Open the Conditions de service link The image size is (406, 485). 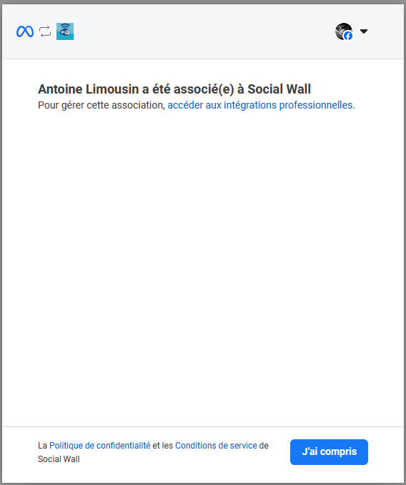pos(216,446)
